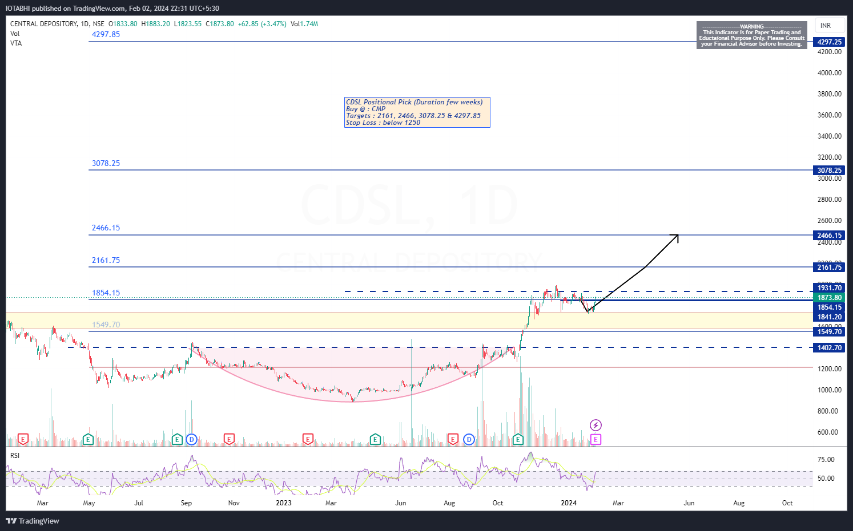Click the 1402.70 price tag on the axis
This screenshot has height=531, width=853.
(829, 348)
